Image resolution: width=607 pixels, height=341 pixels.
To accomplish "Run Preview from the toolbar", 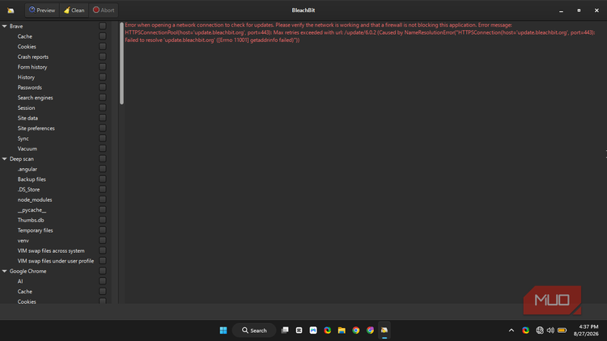I will coord(42,10).
